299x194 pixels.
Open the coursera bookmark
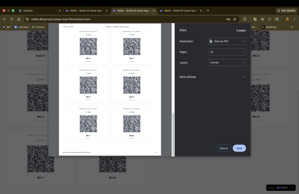click(x=22, y=27)
